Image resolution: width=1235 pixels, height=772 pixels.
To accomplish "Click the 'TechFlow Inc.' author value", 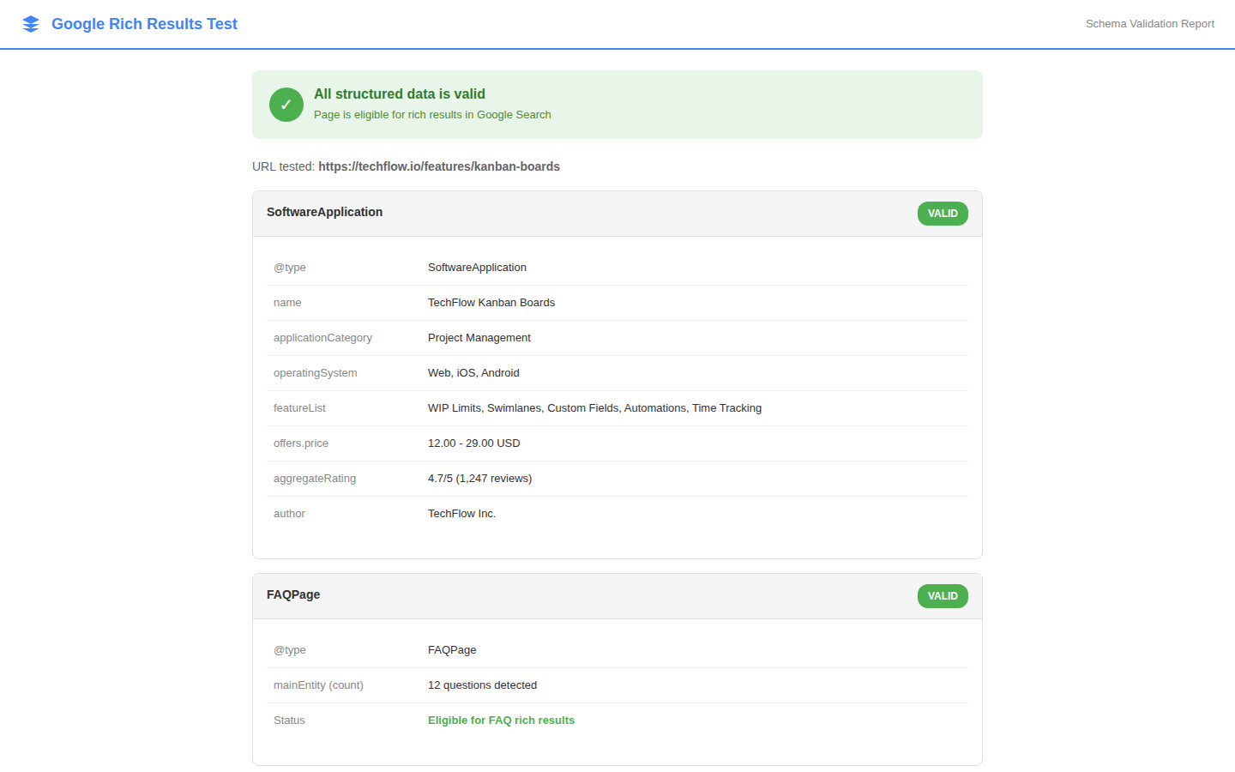I will pos(461,514).
